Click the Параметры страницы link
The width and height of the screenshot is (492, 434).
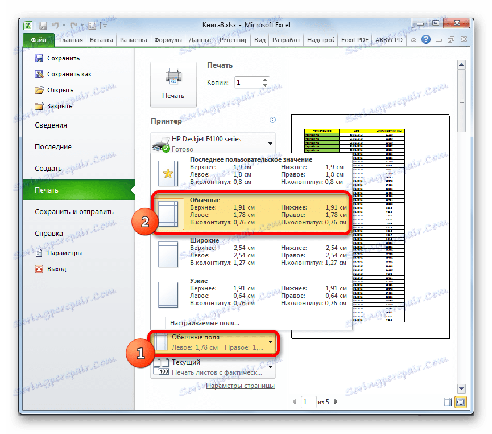pyautogui.click(x=240, y=386)
